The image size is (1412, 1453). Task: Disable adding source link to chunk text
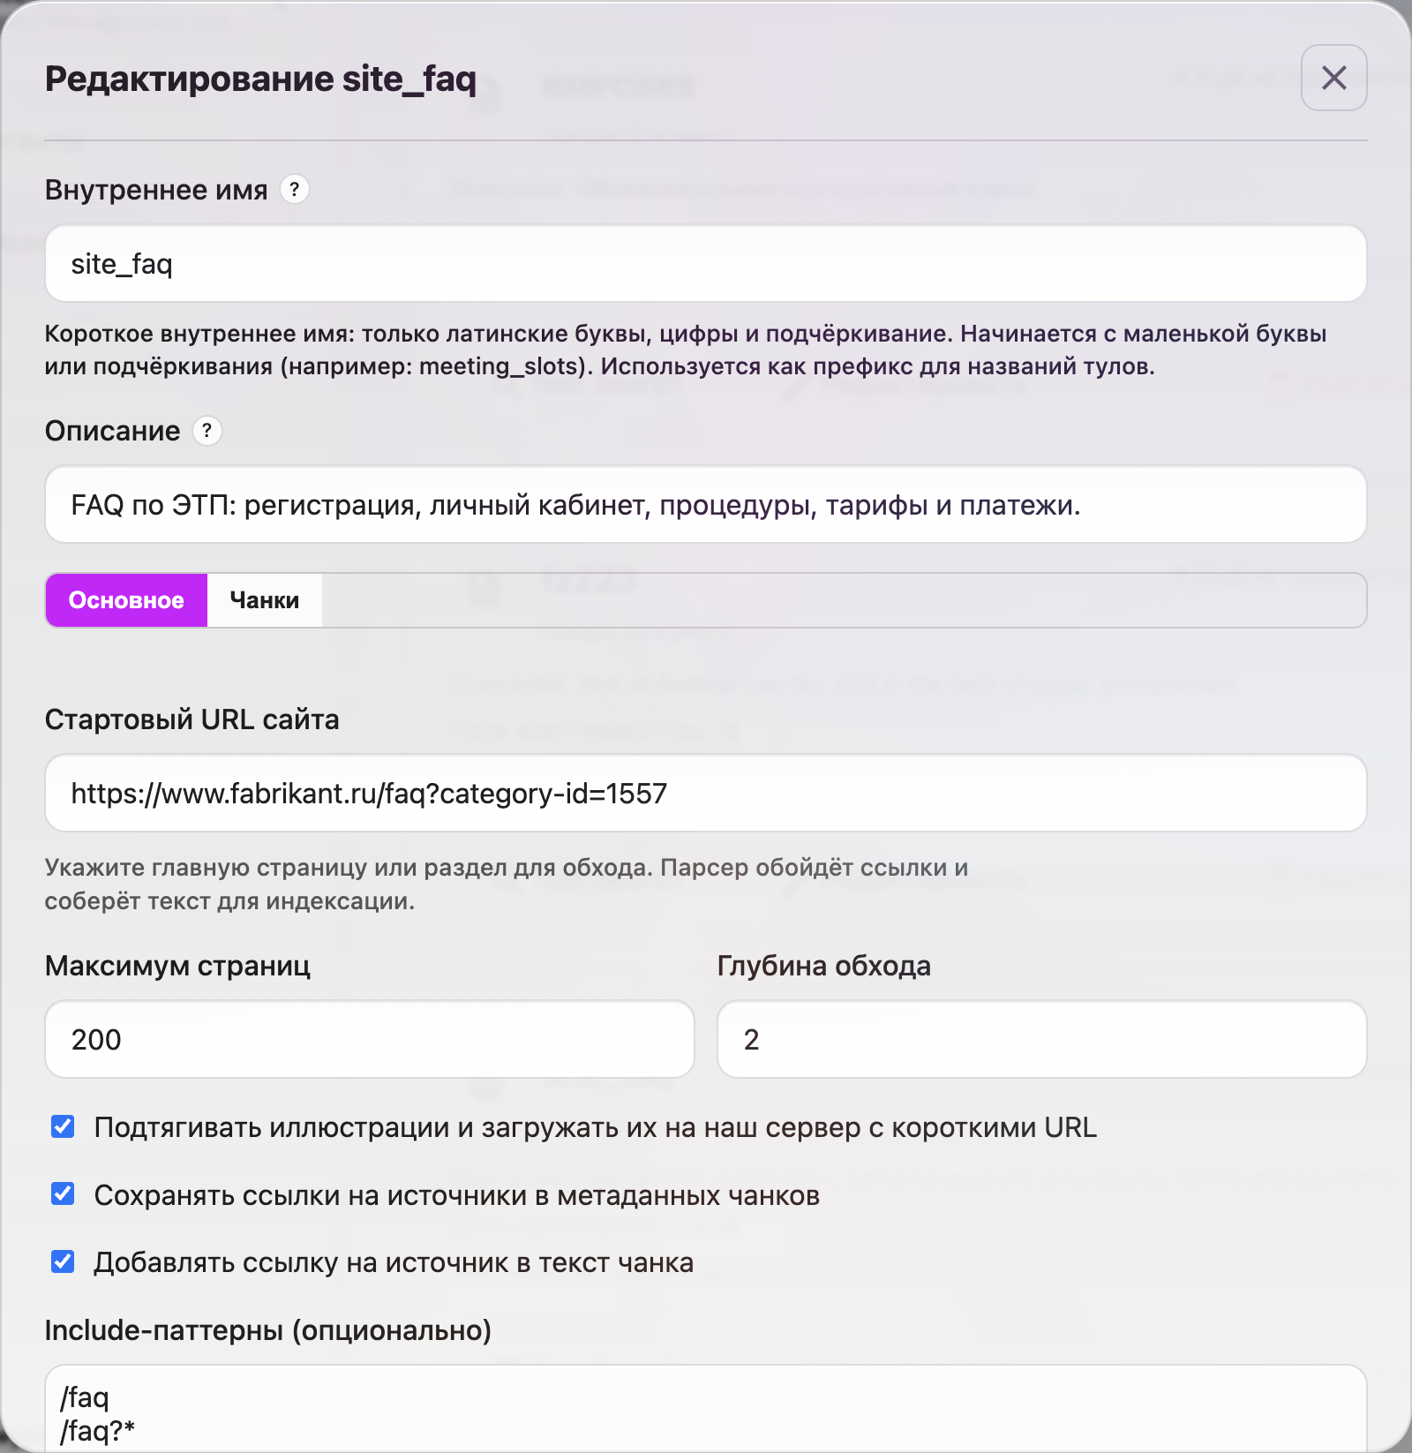click(x=62, y=1262)
